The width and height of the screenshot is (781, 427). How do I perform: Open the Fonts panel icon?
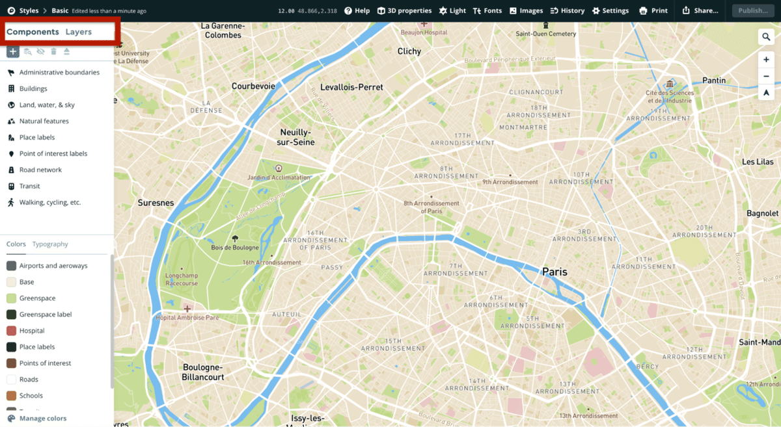(x=487, y=10)
